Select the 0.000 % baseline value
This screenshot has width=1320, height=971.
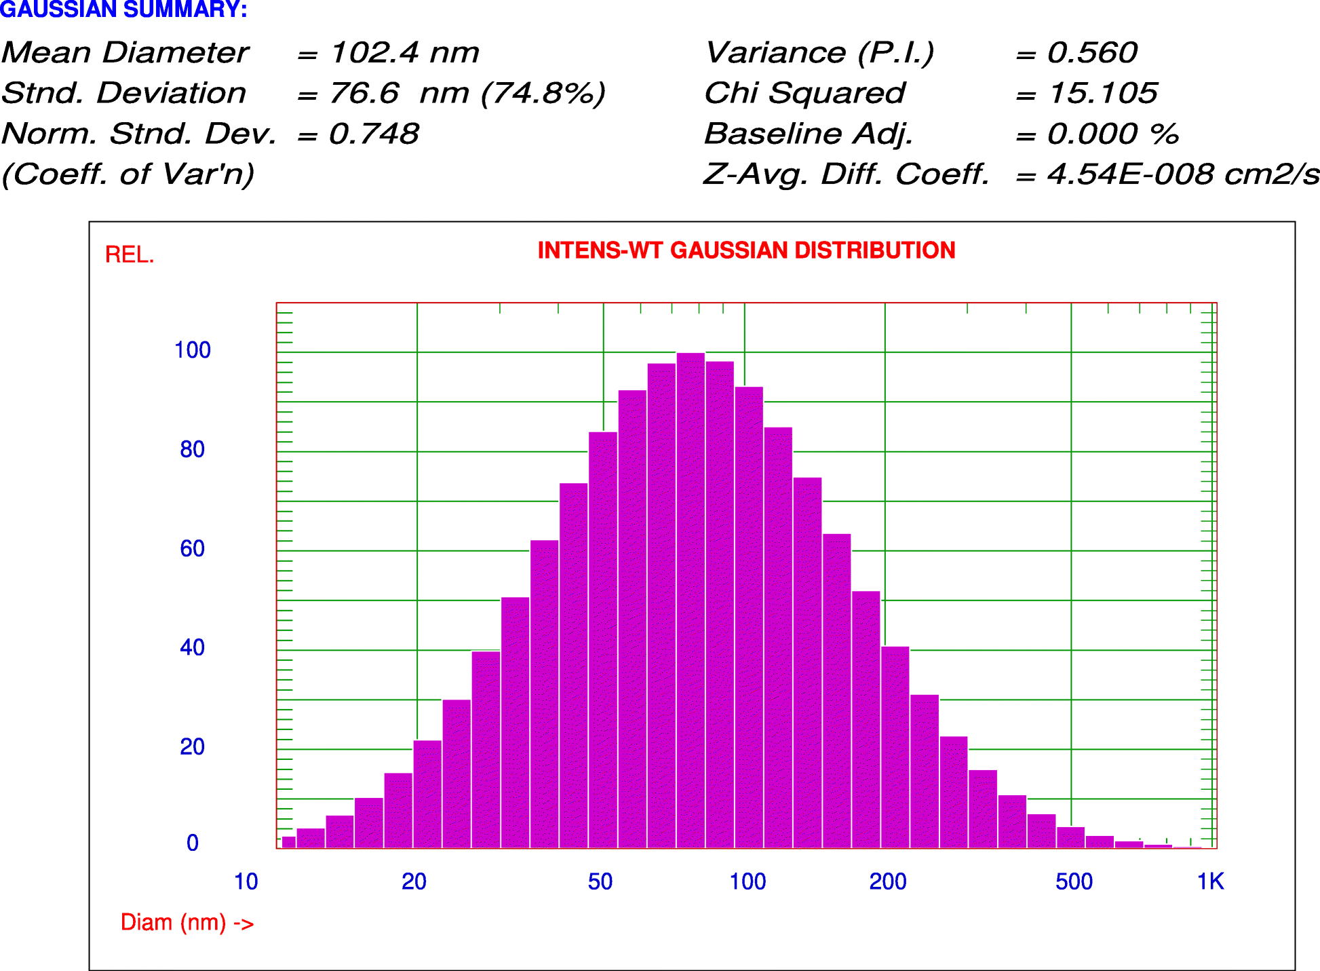[x=1114, y=134]
